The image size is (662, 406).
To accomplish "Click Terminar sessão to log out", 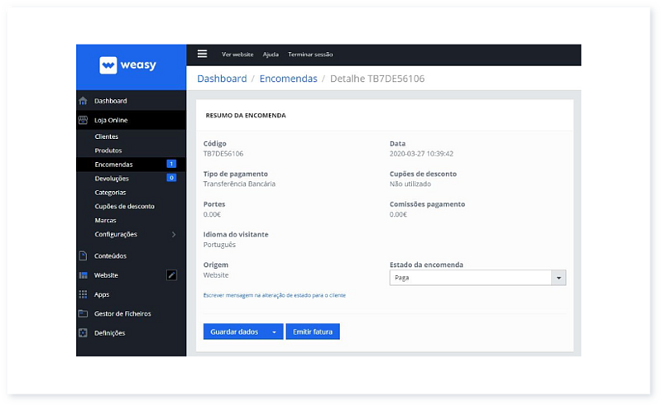I will point(310,55).
